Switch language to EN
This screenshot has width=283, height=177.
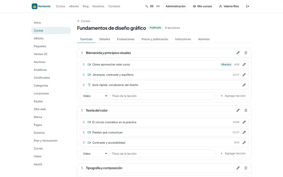tap(158, 6)
